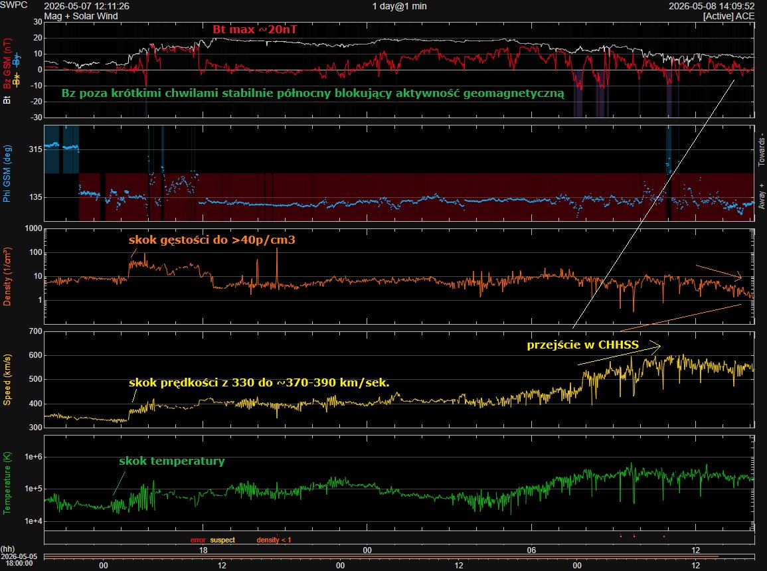Click the yellow suspect legend entry

pos(222,540)
